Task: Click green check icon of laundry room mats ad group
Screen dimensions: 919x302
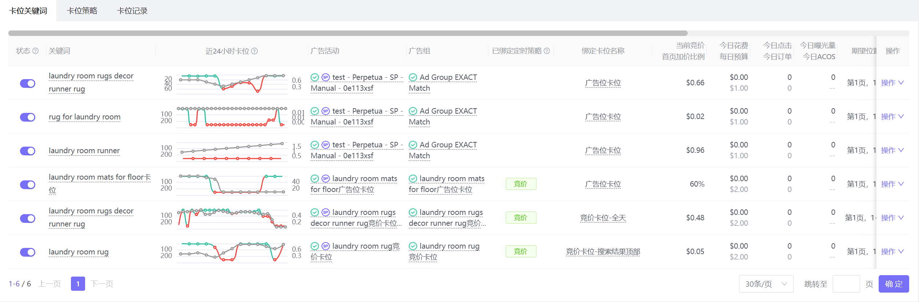Action: click(413, 179)
